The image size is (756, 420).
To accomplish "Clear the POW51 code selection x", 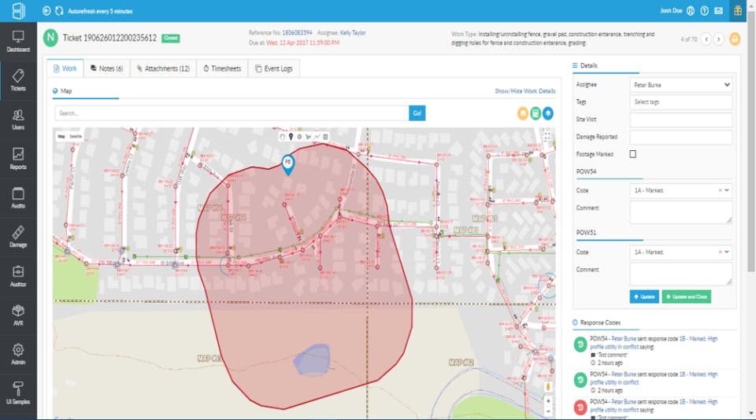I will point(721,252).
